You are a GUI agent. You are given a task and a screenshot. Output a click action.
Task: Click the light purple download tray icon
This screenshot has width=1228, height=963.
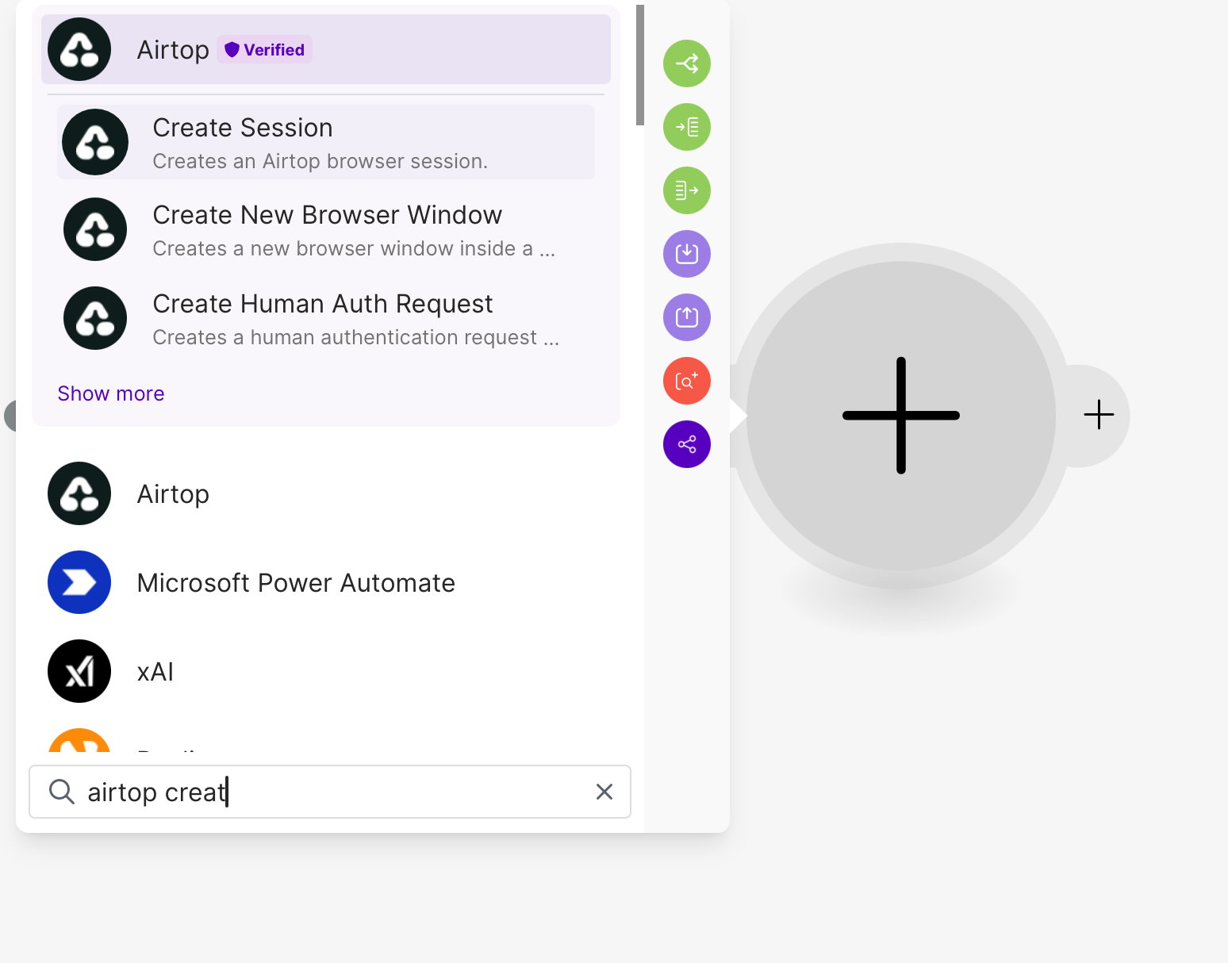click(687, 254)
